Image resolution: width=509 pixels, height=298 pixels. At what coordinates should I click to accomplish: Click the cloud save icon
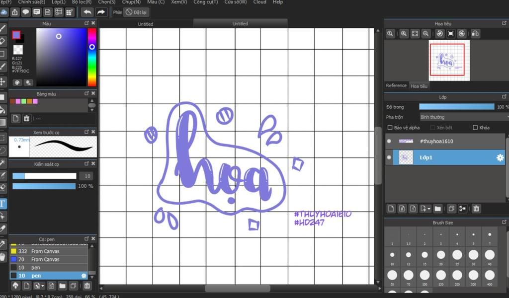click(3, 12)
